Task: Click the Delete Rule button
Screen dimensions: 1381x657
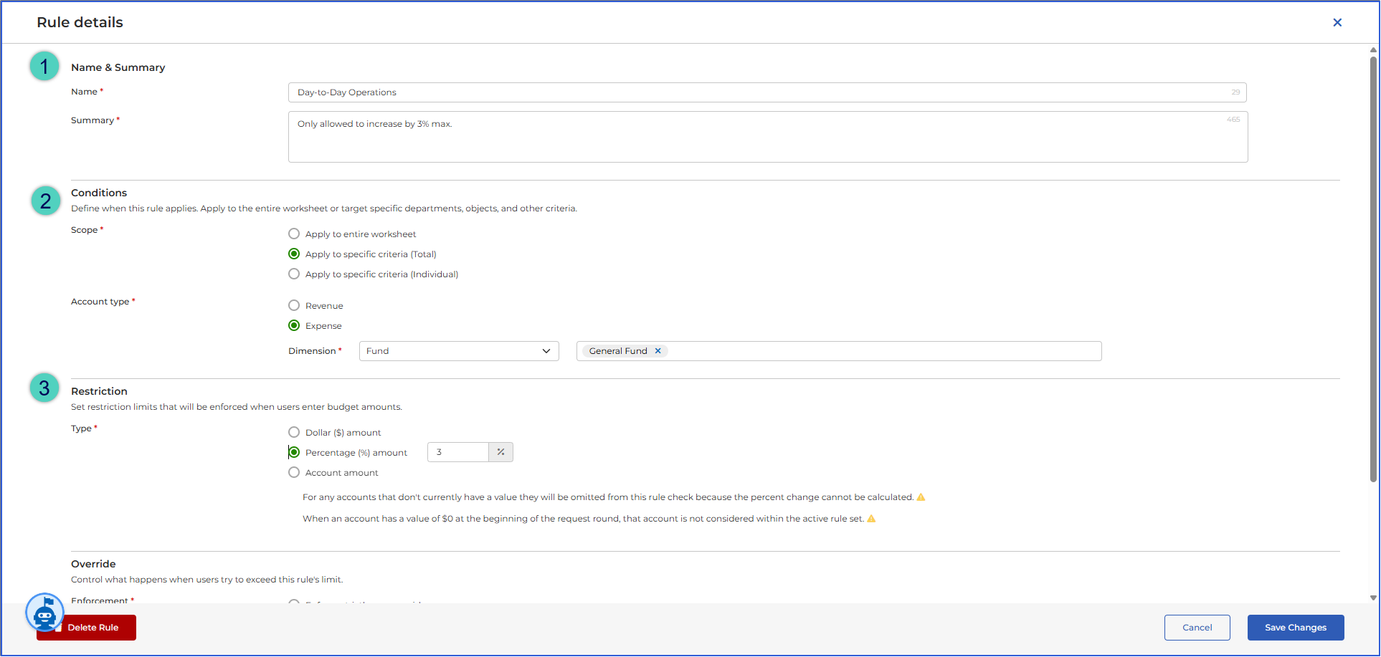Action: point(86,628)
